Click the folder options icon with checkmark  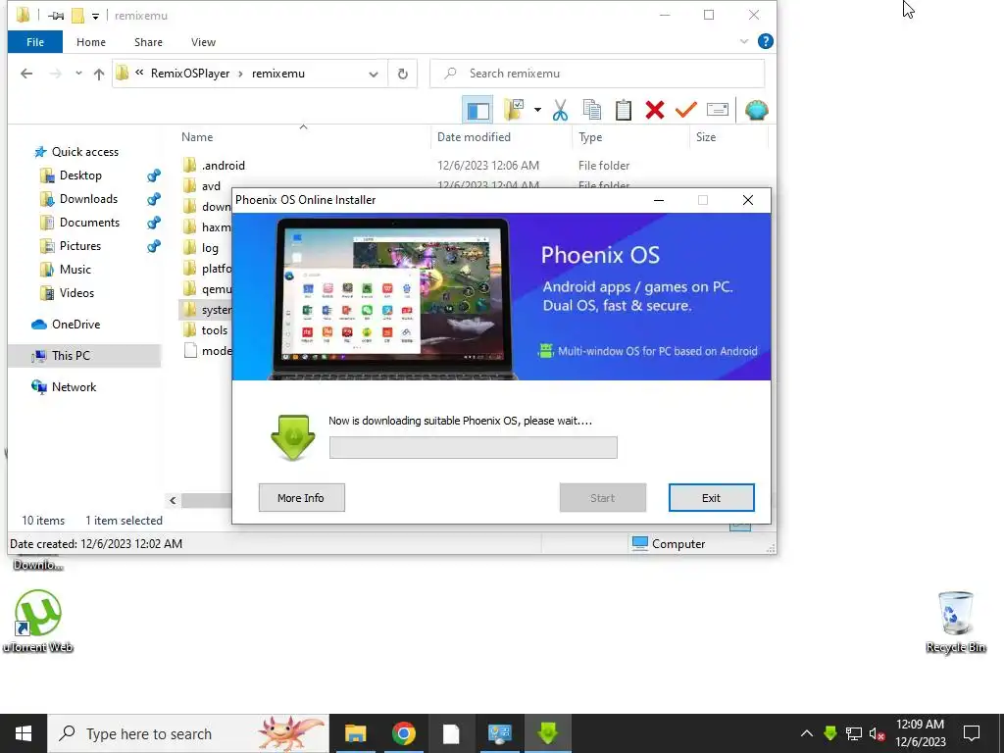point(514,110)
